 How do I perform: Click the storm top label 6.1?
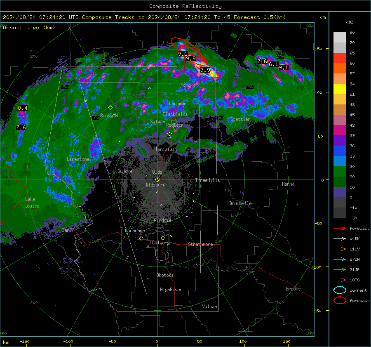[x=273, y=64]
